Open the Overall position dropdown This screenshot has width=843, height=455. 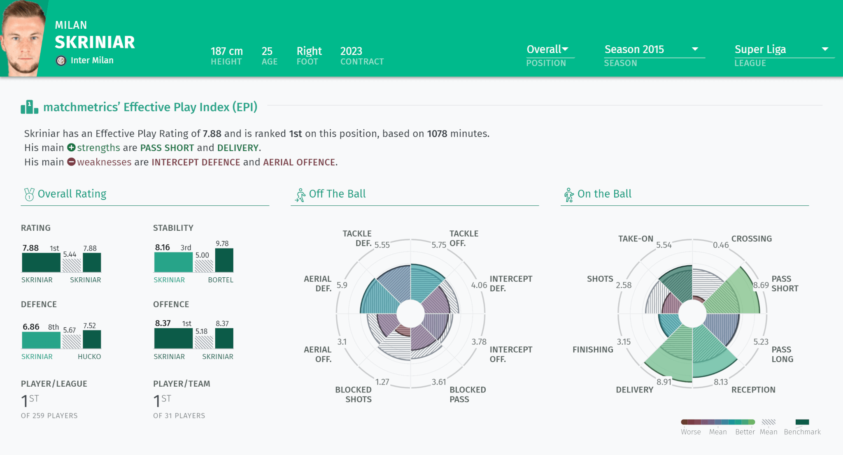pos(550,49)
